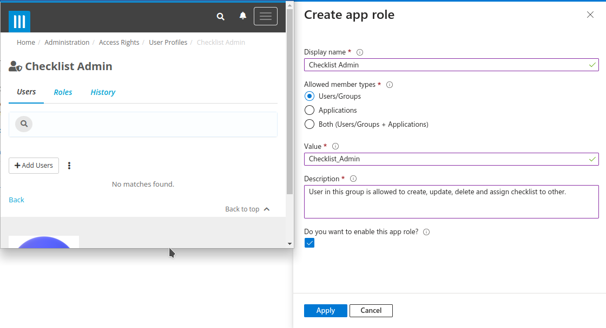The height and width of the screenshot is (328, 606).
Task: Show info for Value field
Action: [335, 146]
